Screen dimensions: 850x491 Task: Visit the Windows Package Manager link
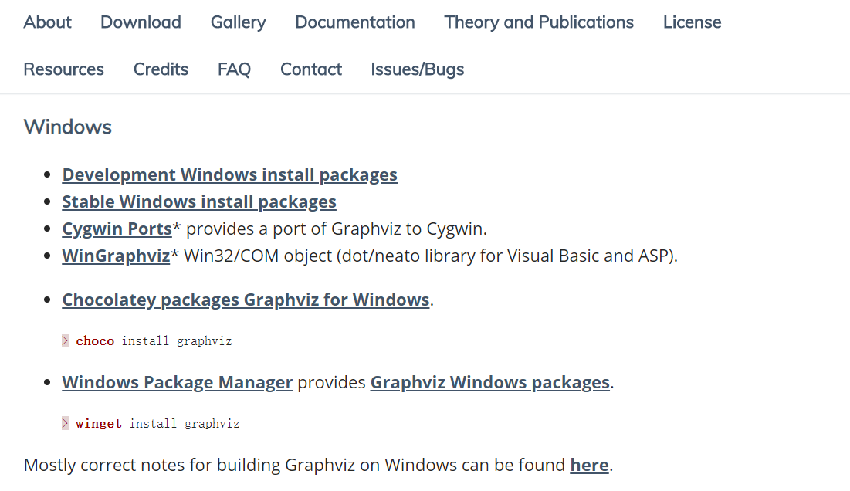tap(177, 382)
